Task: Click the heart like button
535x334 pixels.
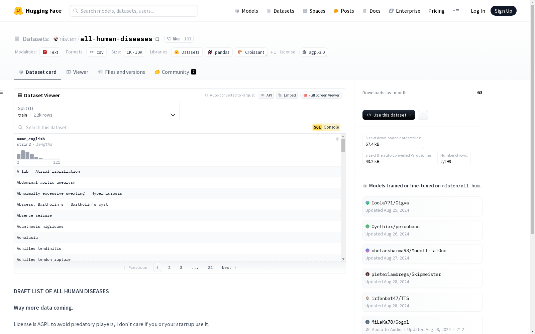Action: [x=173, y=39]
